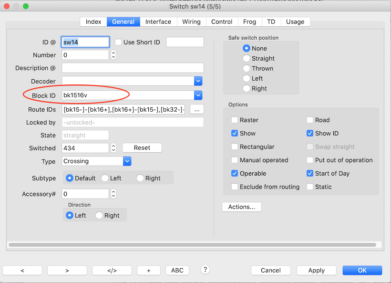391x283 pixels.
Task: Click the plus button to add
Action: click(x=149, y=270)
